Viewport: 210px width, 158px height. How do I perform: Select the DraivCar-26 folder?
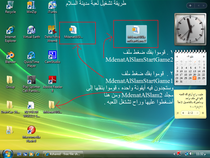(10, 107)
